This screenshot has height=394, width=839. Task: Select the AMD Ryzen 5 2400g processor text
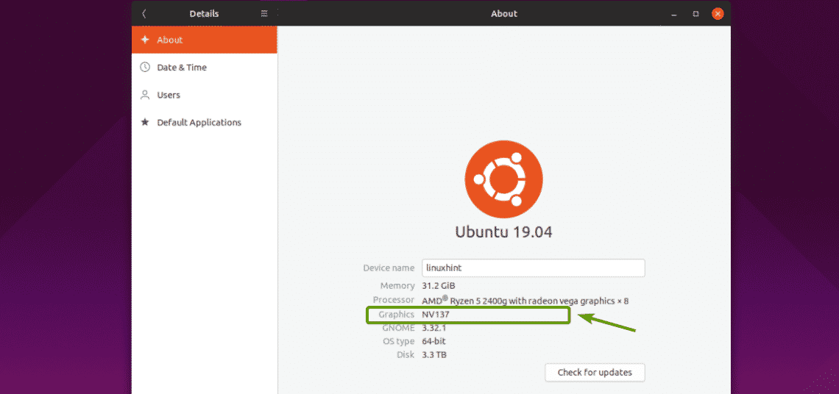[x=525, y=301]
